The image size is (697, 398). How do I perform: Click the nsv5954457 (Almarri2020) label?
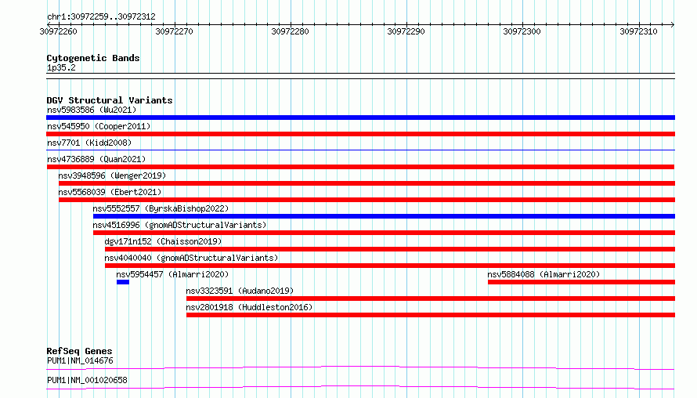[x=172, y=274]
